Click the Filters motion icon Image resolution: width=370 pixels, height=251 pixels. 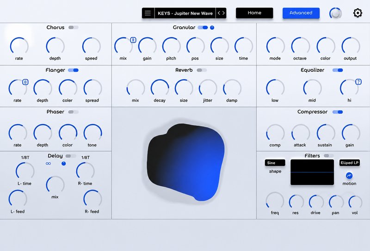coord(349,176)
